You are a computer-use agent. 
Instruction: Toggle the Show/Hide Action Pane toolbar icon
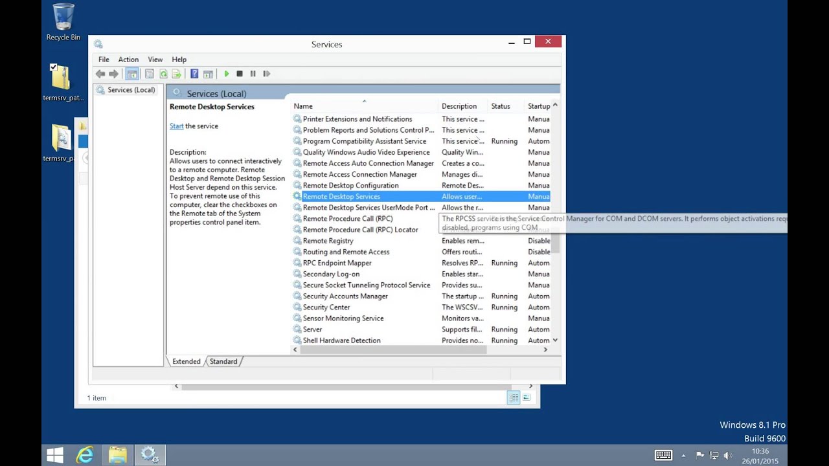[x=208, y=74]
